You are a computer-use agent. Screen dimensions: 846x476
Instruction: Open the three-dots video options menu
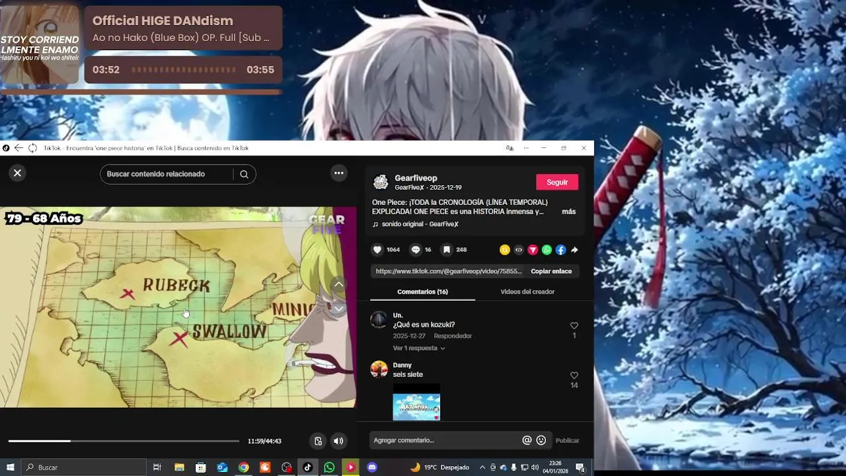tap(338, 173)
